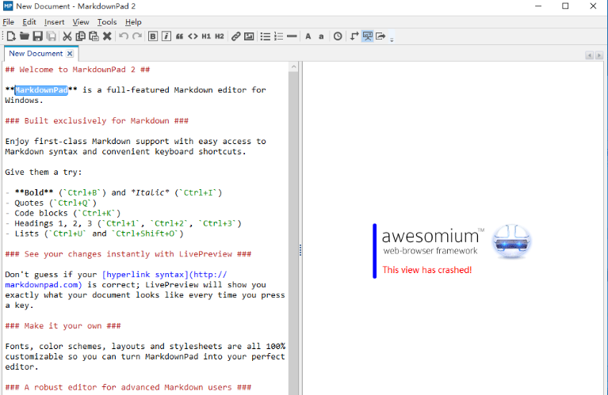This screenshot has width=608, height=395.
Task: Click the editor scrollbar up arrow
Action: [x=293, y=66]
